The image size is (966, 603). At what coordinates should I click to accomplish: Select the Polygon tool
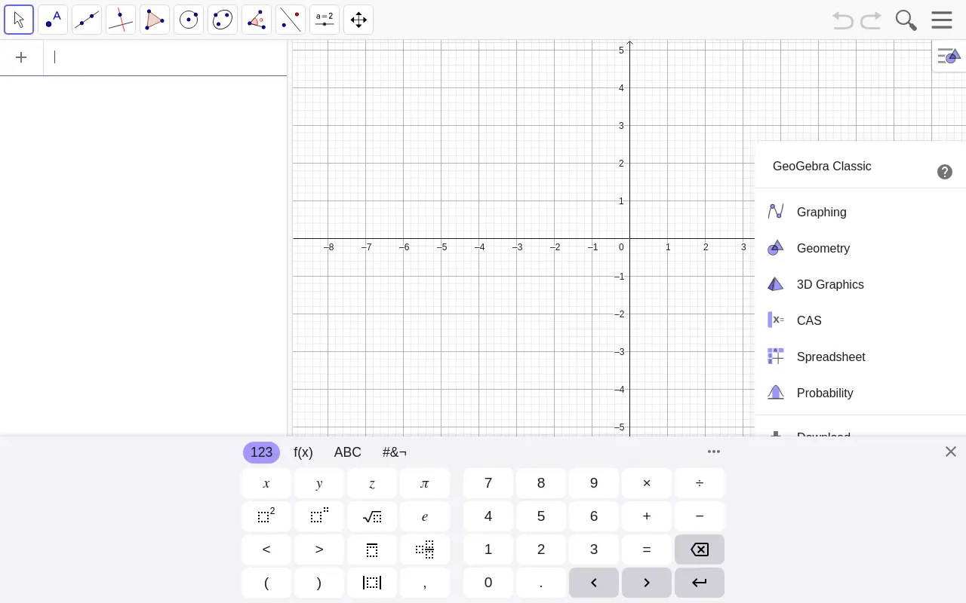(155, 20)
